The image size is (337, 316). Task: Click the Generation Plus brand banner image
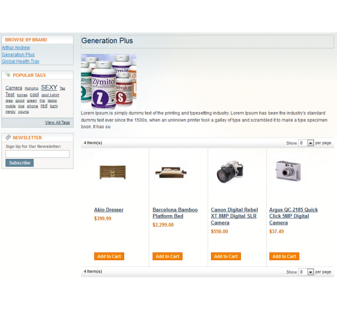point(108,82)
